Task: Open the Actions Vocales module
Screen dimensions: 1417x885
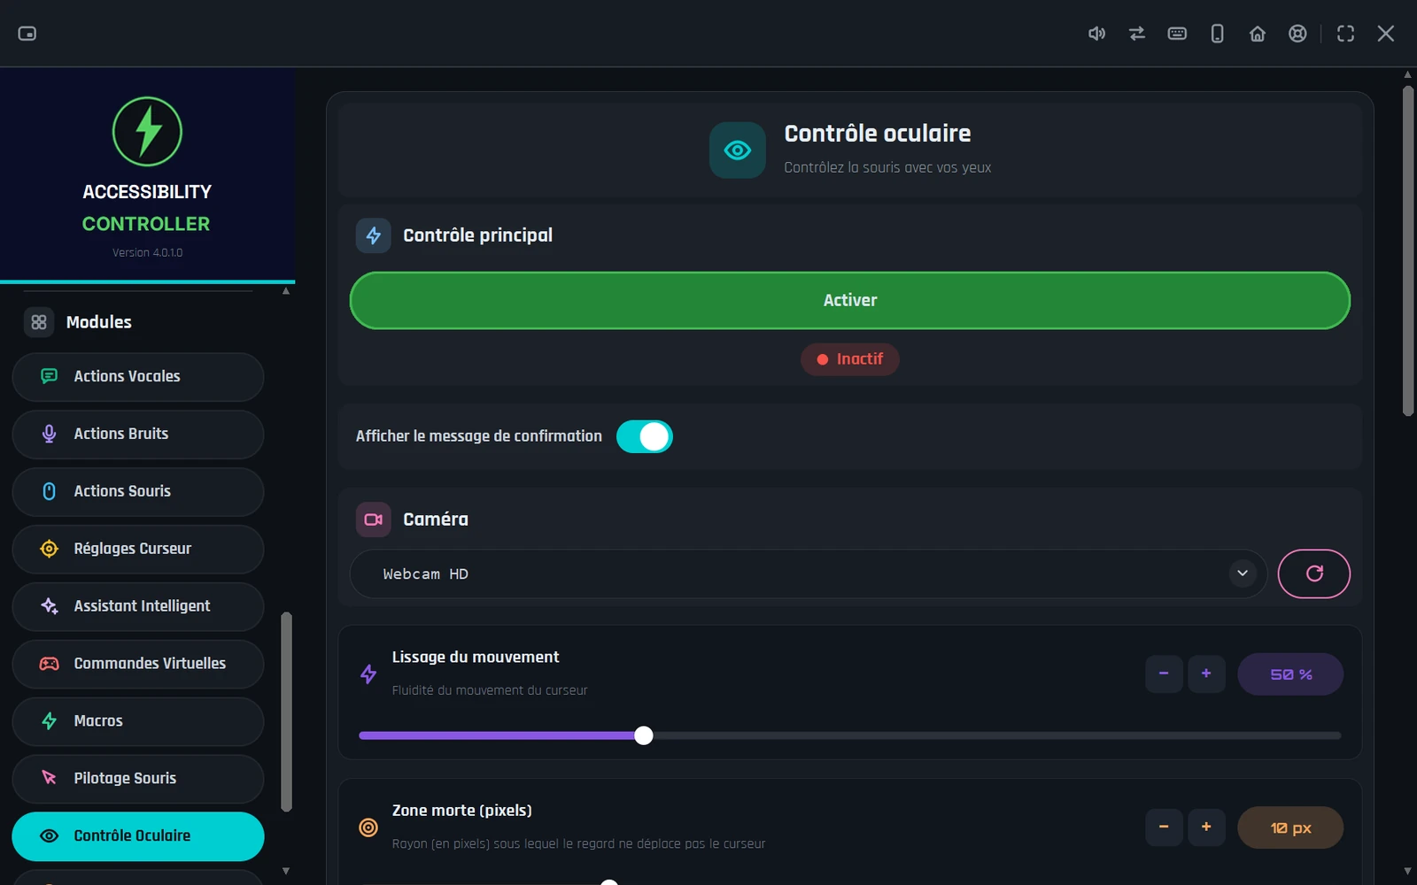Action: [138, 377]
